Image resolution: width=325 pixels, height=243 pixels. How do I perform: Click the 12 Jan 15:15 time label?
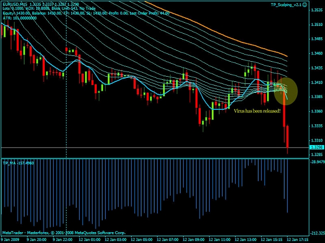[271, 240]
